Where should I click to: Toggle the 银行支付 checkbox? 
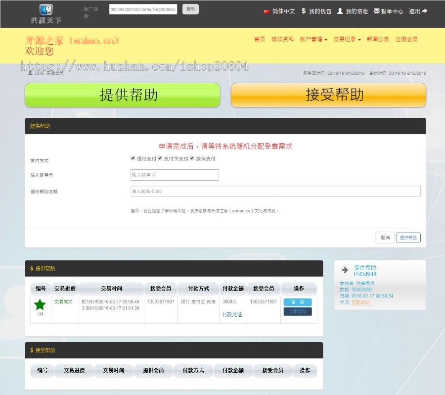(x=133, y=158)
